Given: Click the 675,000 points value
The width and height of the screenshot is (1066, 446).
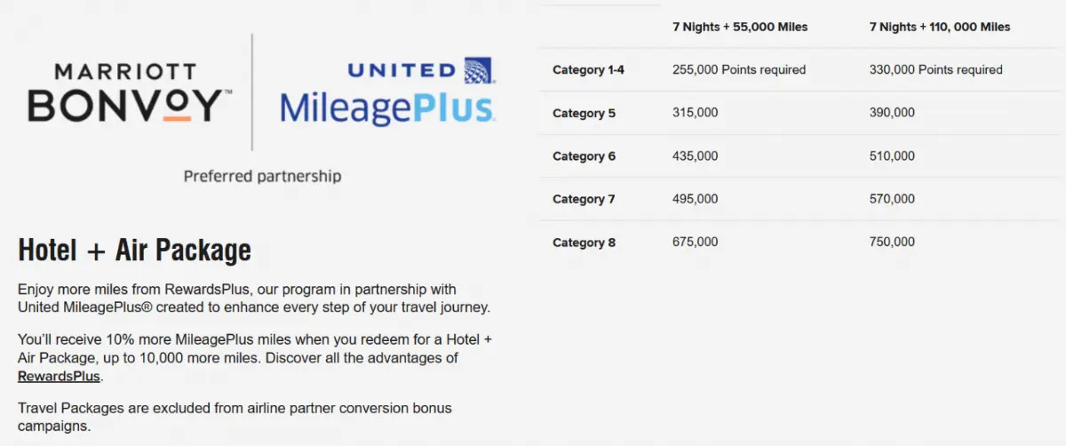Looking at the screenshot, I should [696, 242].
